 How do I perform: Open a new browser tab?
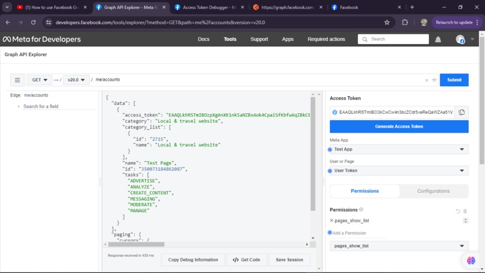pyautogui.click(x=412, y=7)
